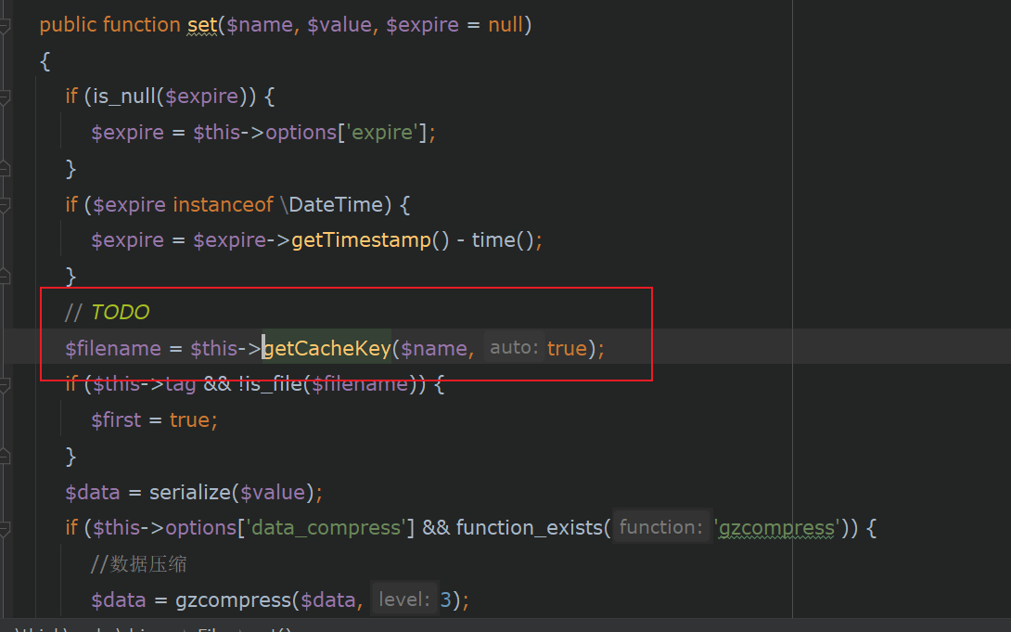Click the 'function:' parameter inlay hint
1011x632 pixels.
(661, 528)
